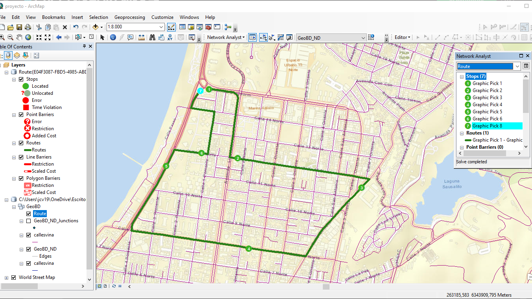This screenshot has height=299, width=532.
Task: Open the ModelBuilder window icon
Action: (x=228, y=27)
